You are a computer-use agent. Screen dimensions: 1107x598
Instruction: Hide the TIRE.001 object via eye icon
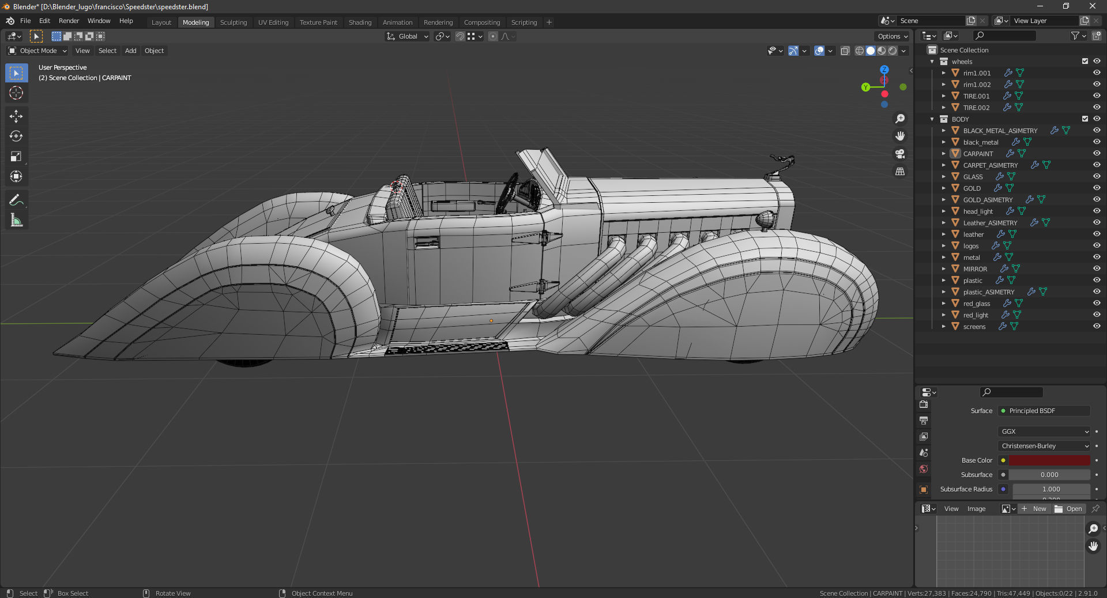tap(1097, 96)
